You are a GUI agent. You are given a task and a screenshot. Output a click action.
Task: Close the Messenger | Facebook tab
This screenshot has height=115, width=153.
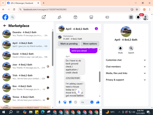pos(38,3)
